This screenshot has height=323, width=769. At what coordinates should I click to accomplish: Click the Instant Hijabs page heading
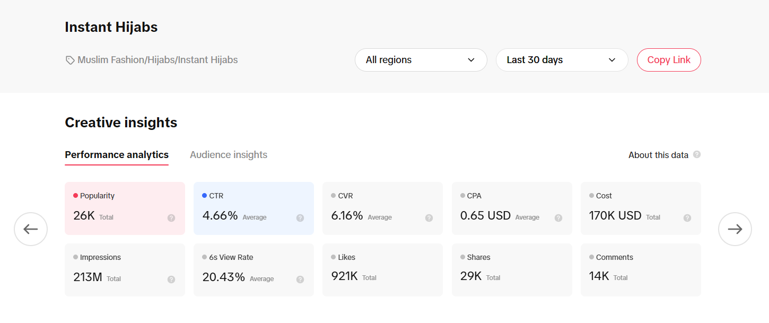tap(111, 27)
